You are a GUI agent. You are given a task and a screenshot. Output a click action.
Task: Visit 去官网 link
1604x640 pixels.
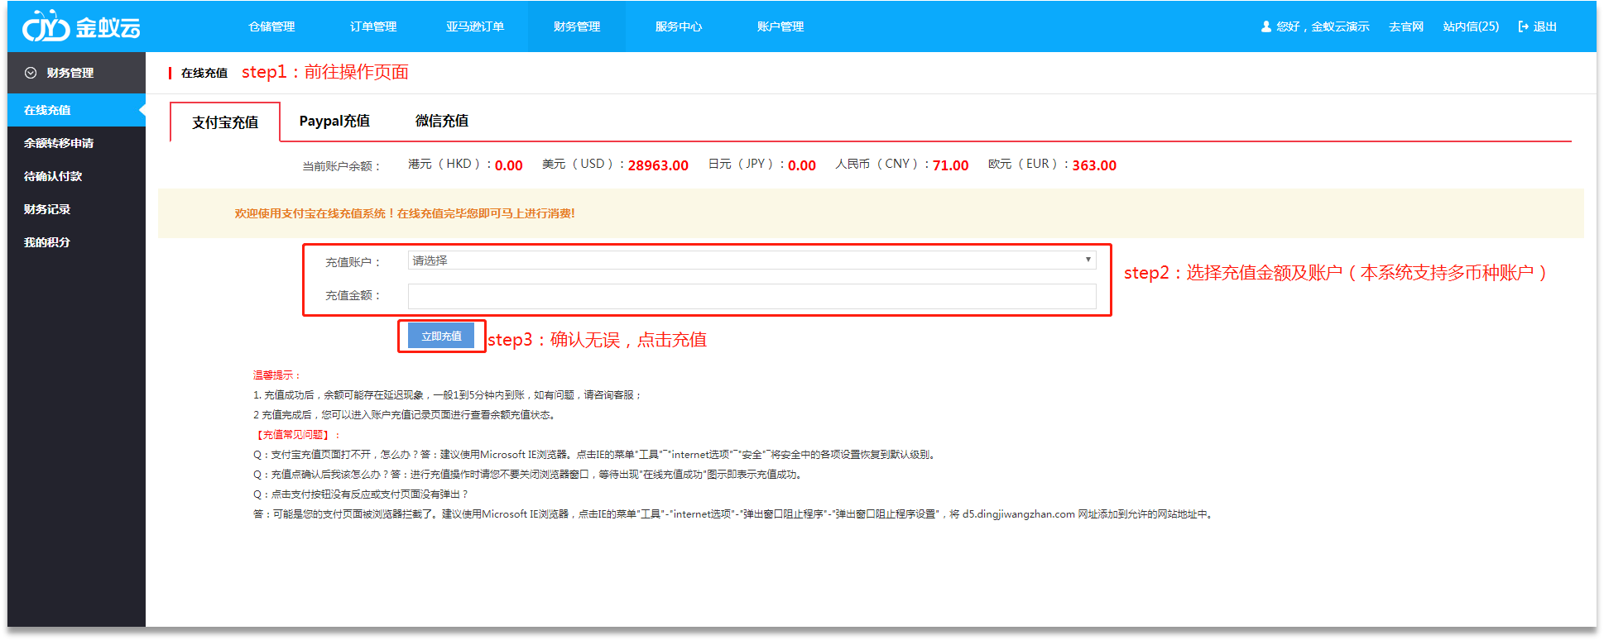point(1406,26)
